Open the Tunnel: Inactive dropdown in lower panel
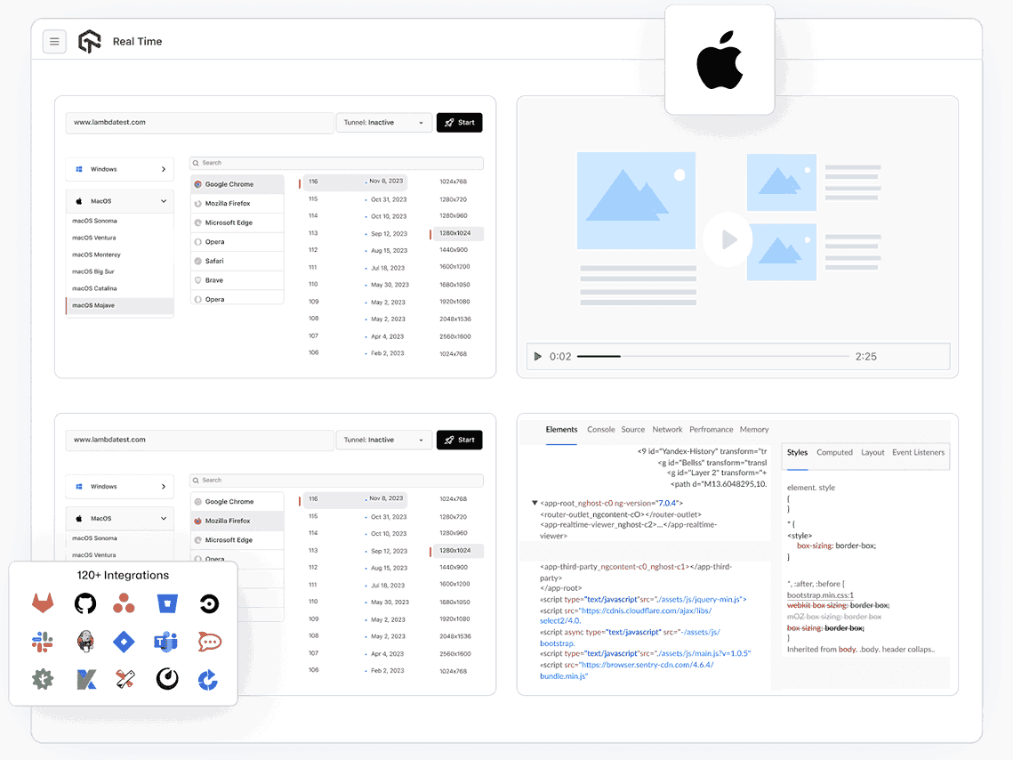1013x760 pixels. coord(383,441)
